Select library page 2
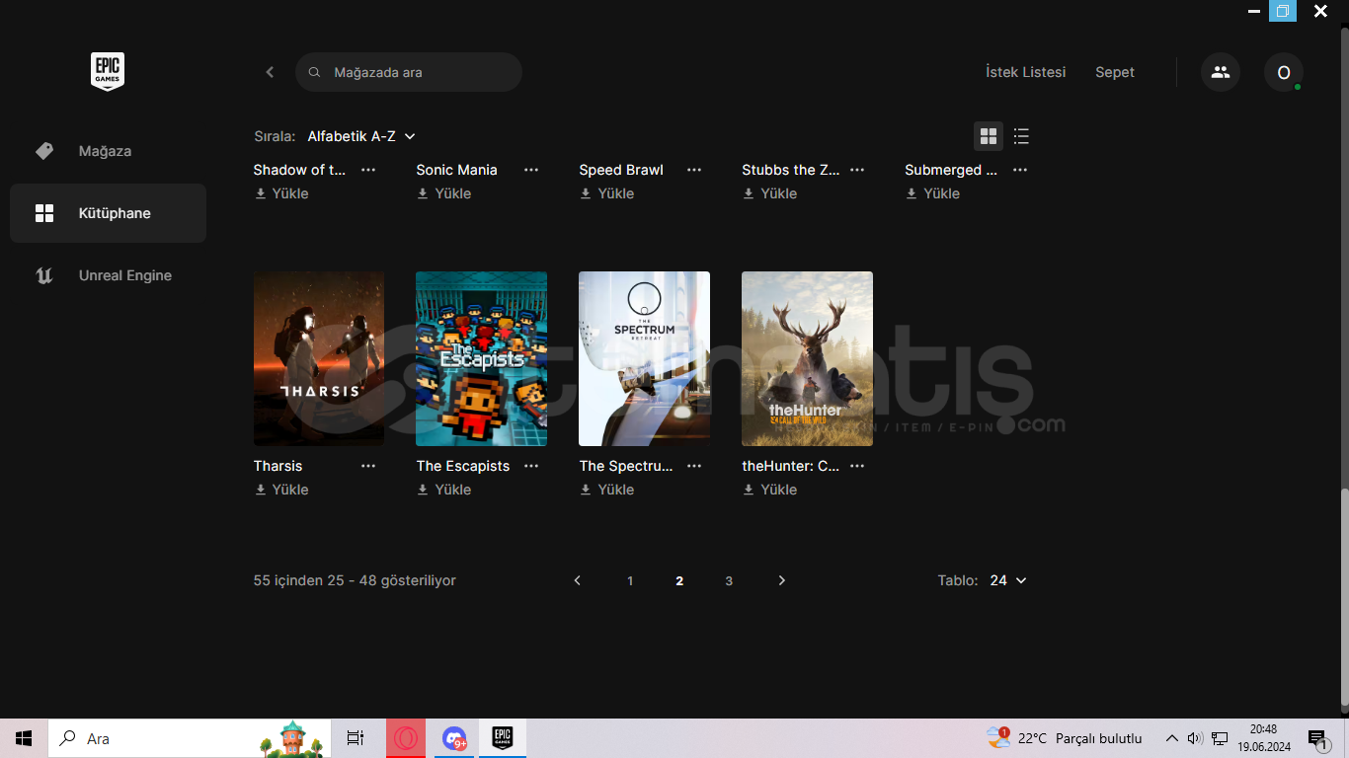Image resolution: width=1349 pixels, height=758 pixels. click(679, 580)
